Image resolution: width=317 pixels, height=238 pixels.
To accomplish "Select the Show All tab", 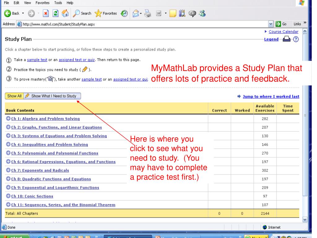I will point(14,96).
